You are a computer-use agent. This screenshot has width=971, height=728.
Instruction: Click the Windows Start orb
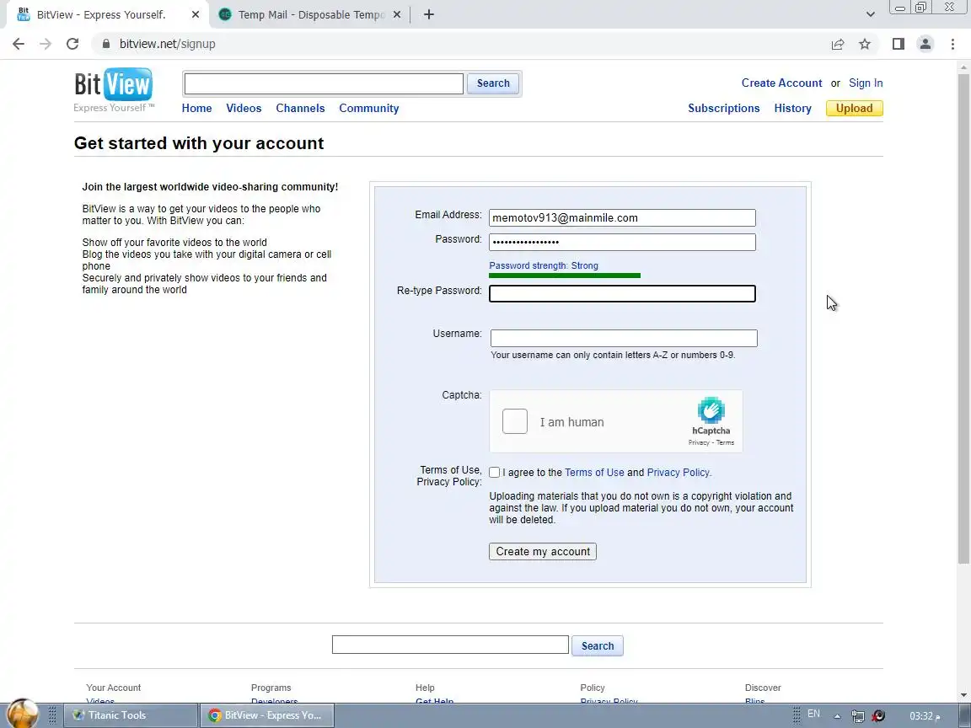(x=22, y=714)
